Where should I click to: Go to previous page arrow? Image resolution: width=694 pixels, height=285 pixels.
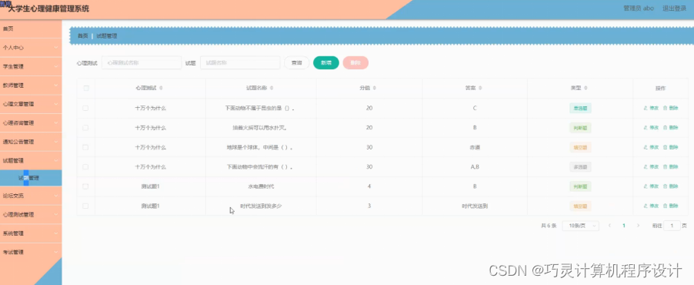[609, 226]
